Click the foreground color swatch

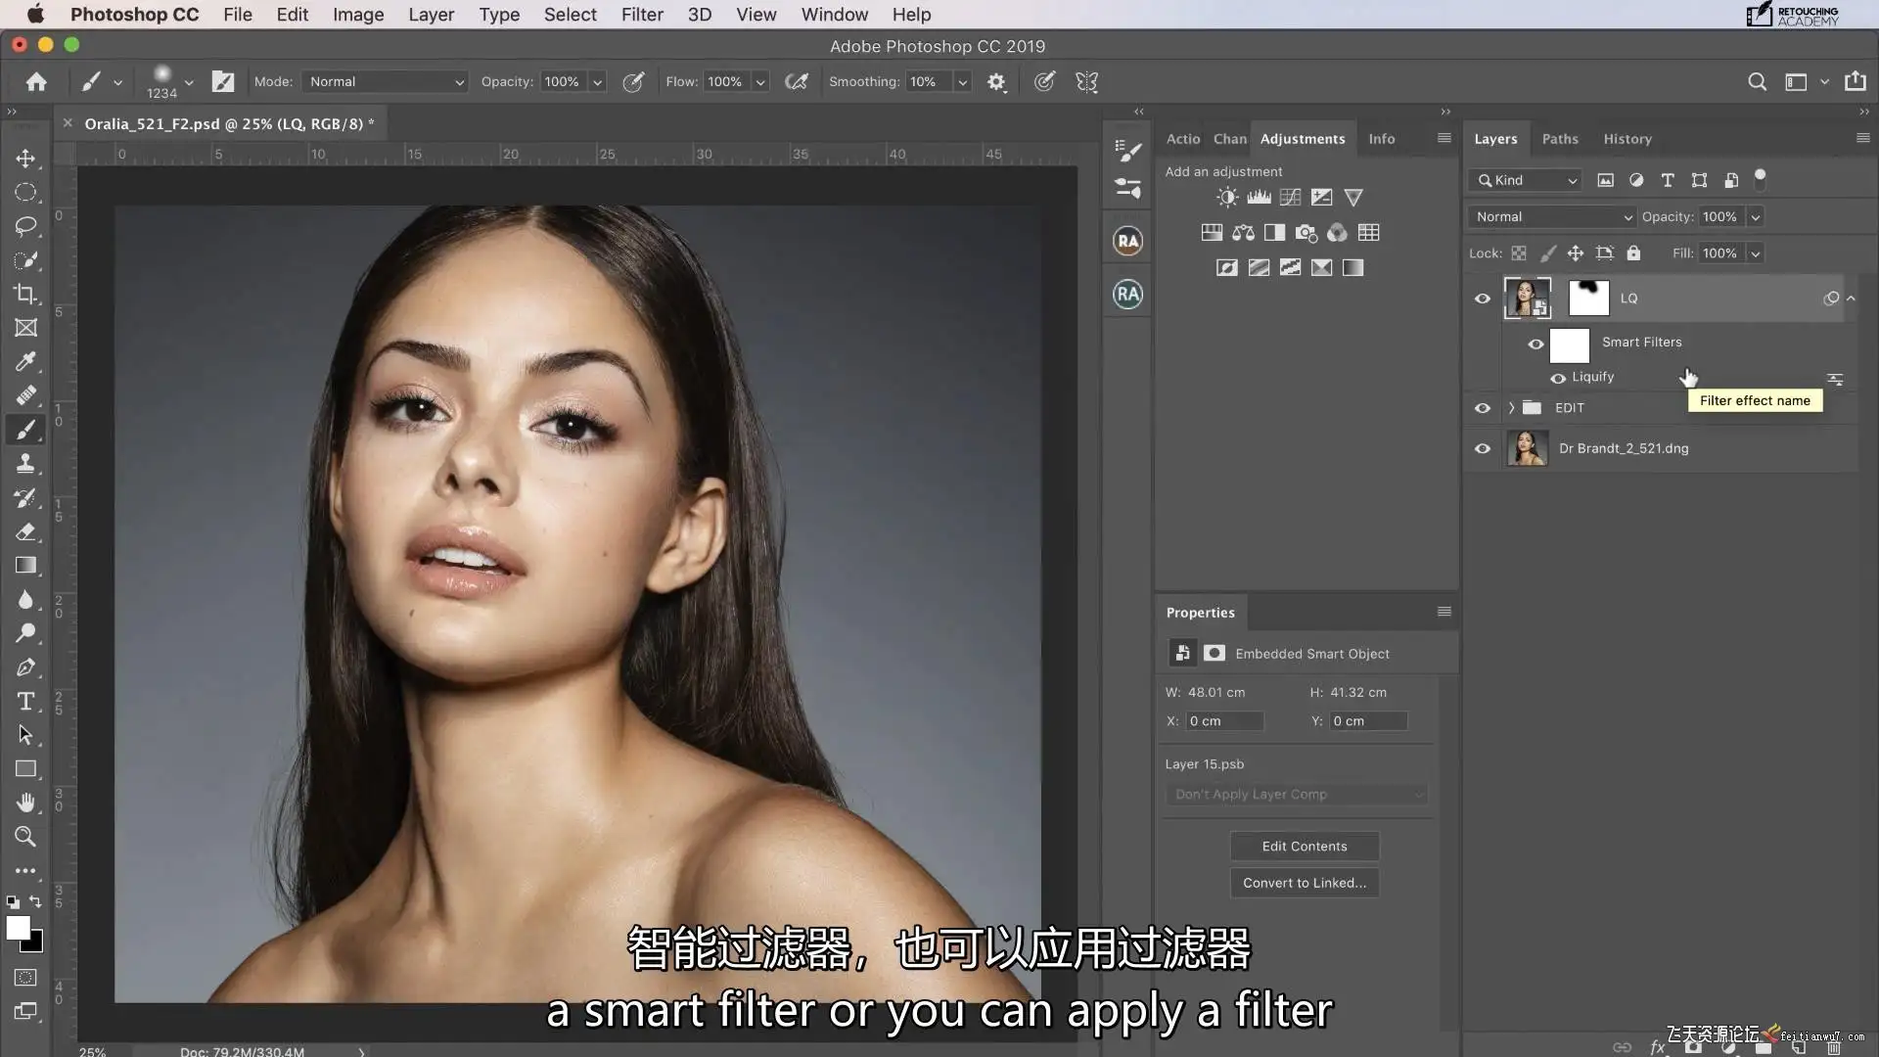[x=18, y=928]
